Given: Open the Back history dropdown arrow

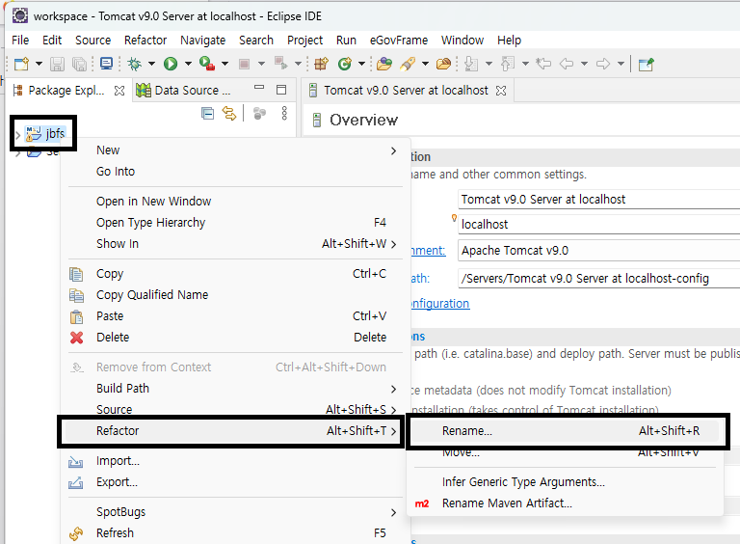Looking at the screenshot, I should click(584, 64).
